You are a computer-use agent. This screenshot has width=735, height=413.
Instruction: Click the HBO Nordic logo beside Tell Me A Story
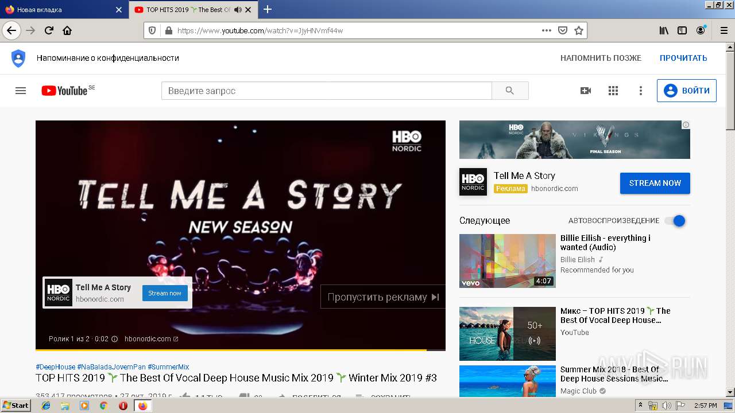pyautogui.click(x=473, y=182)
